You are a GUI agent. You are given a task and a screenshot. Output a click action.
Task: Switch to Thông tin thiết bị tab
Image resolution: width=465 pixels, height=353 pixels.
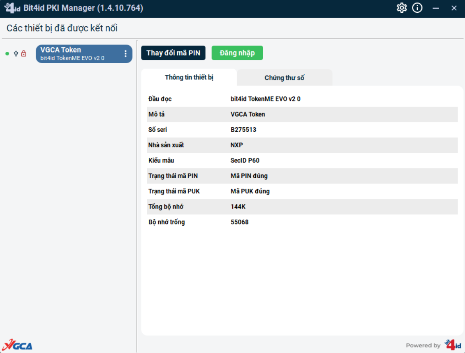coord(189,77)
